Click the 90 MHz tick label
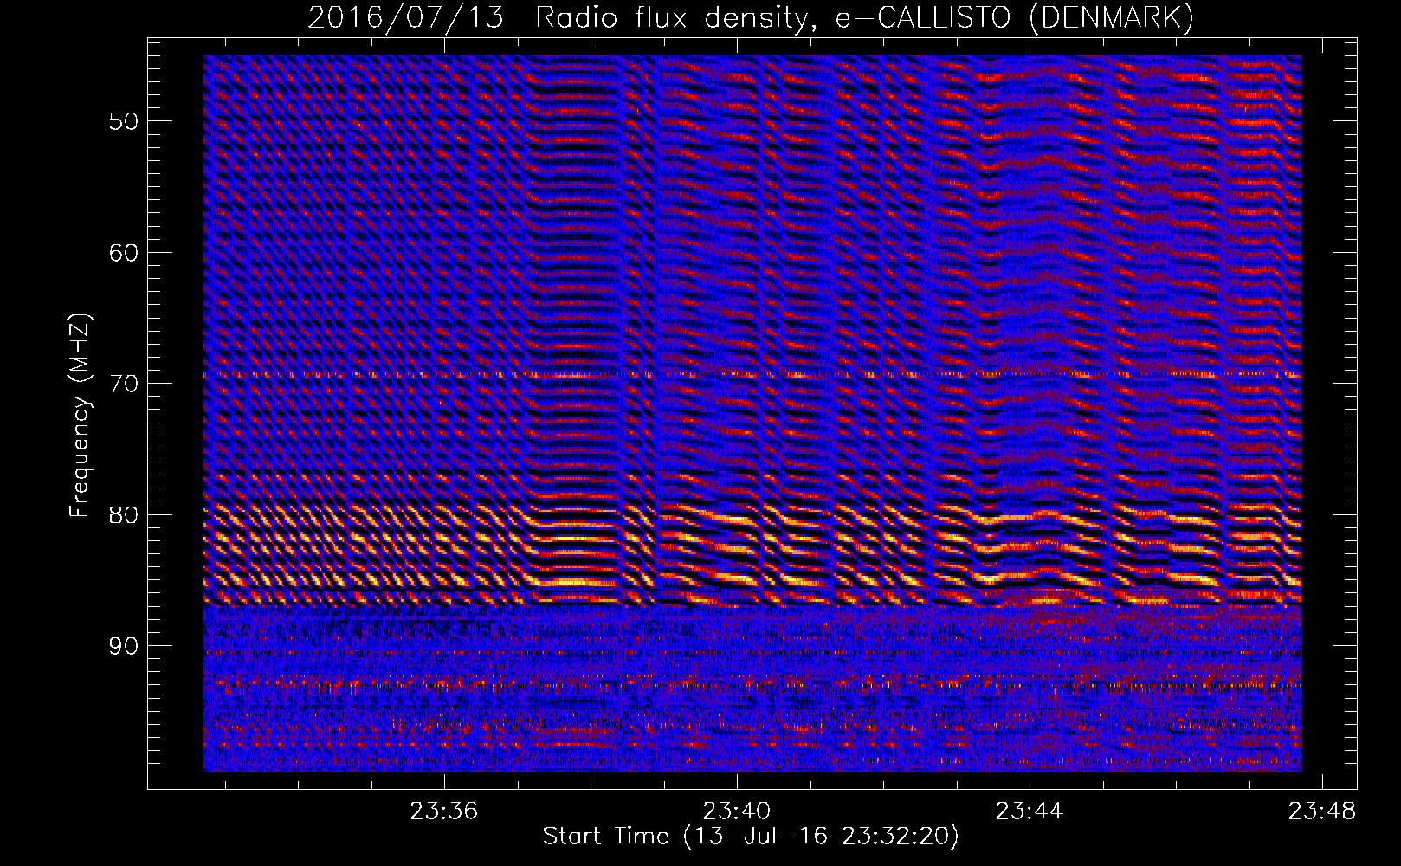1401x866 pixels. [124, 646]
